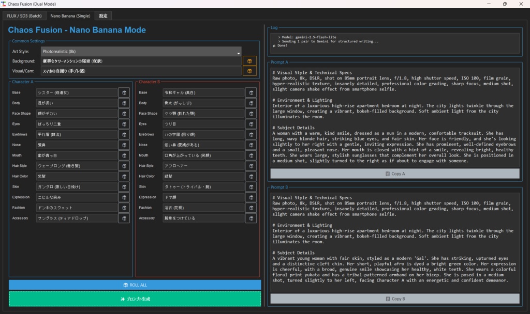
Task: Edit Character A Skin input field
Action: coord(77,187)
